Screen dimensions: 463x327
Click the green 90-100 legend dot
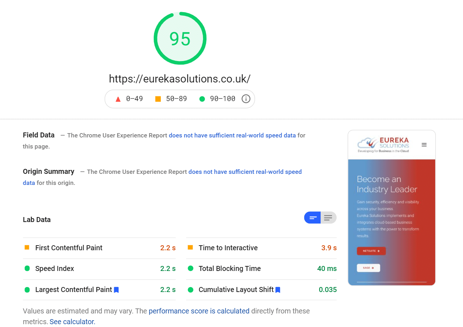[x=202, y=99]
